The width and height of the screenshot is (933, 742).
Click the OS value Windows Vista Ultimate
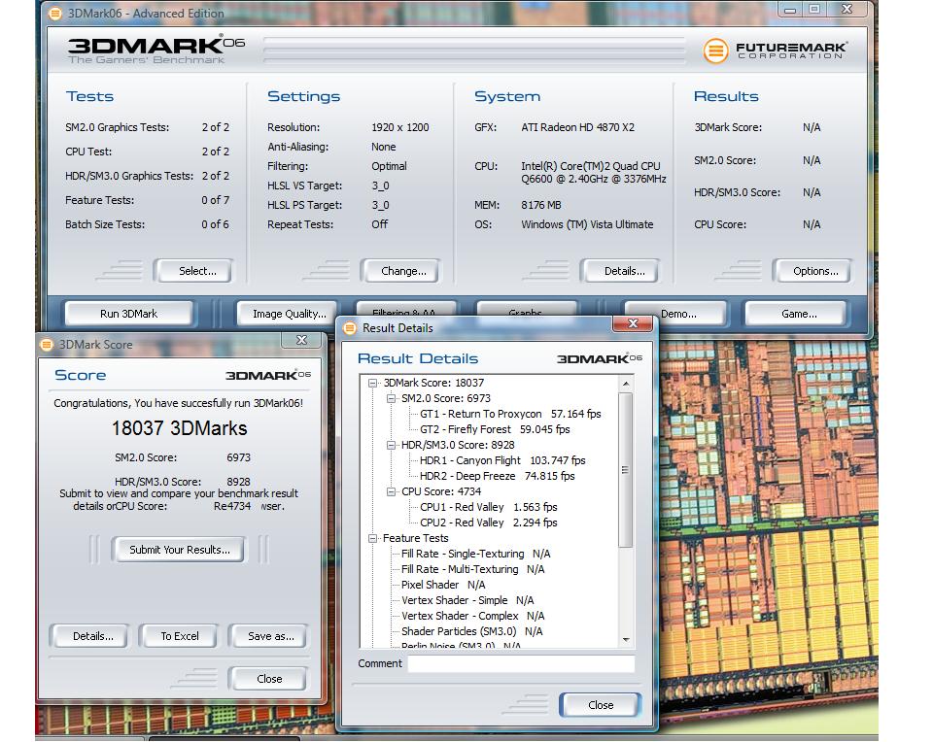point(587,224)
